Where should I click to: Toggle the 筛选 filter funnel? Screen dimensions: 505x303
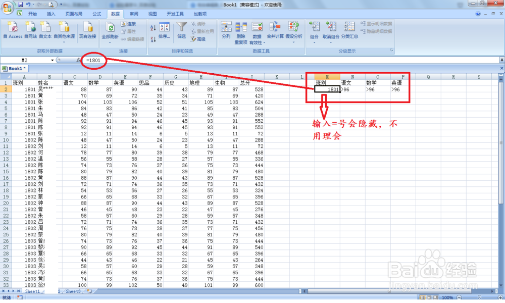[x=182, y=30]
